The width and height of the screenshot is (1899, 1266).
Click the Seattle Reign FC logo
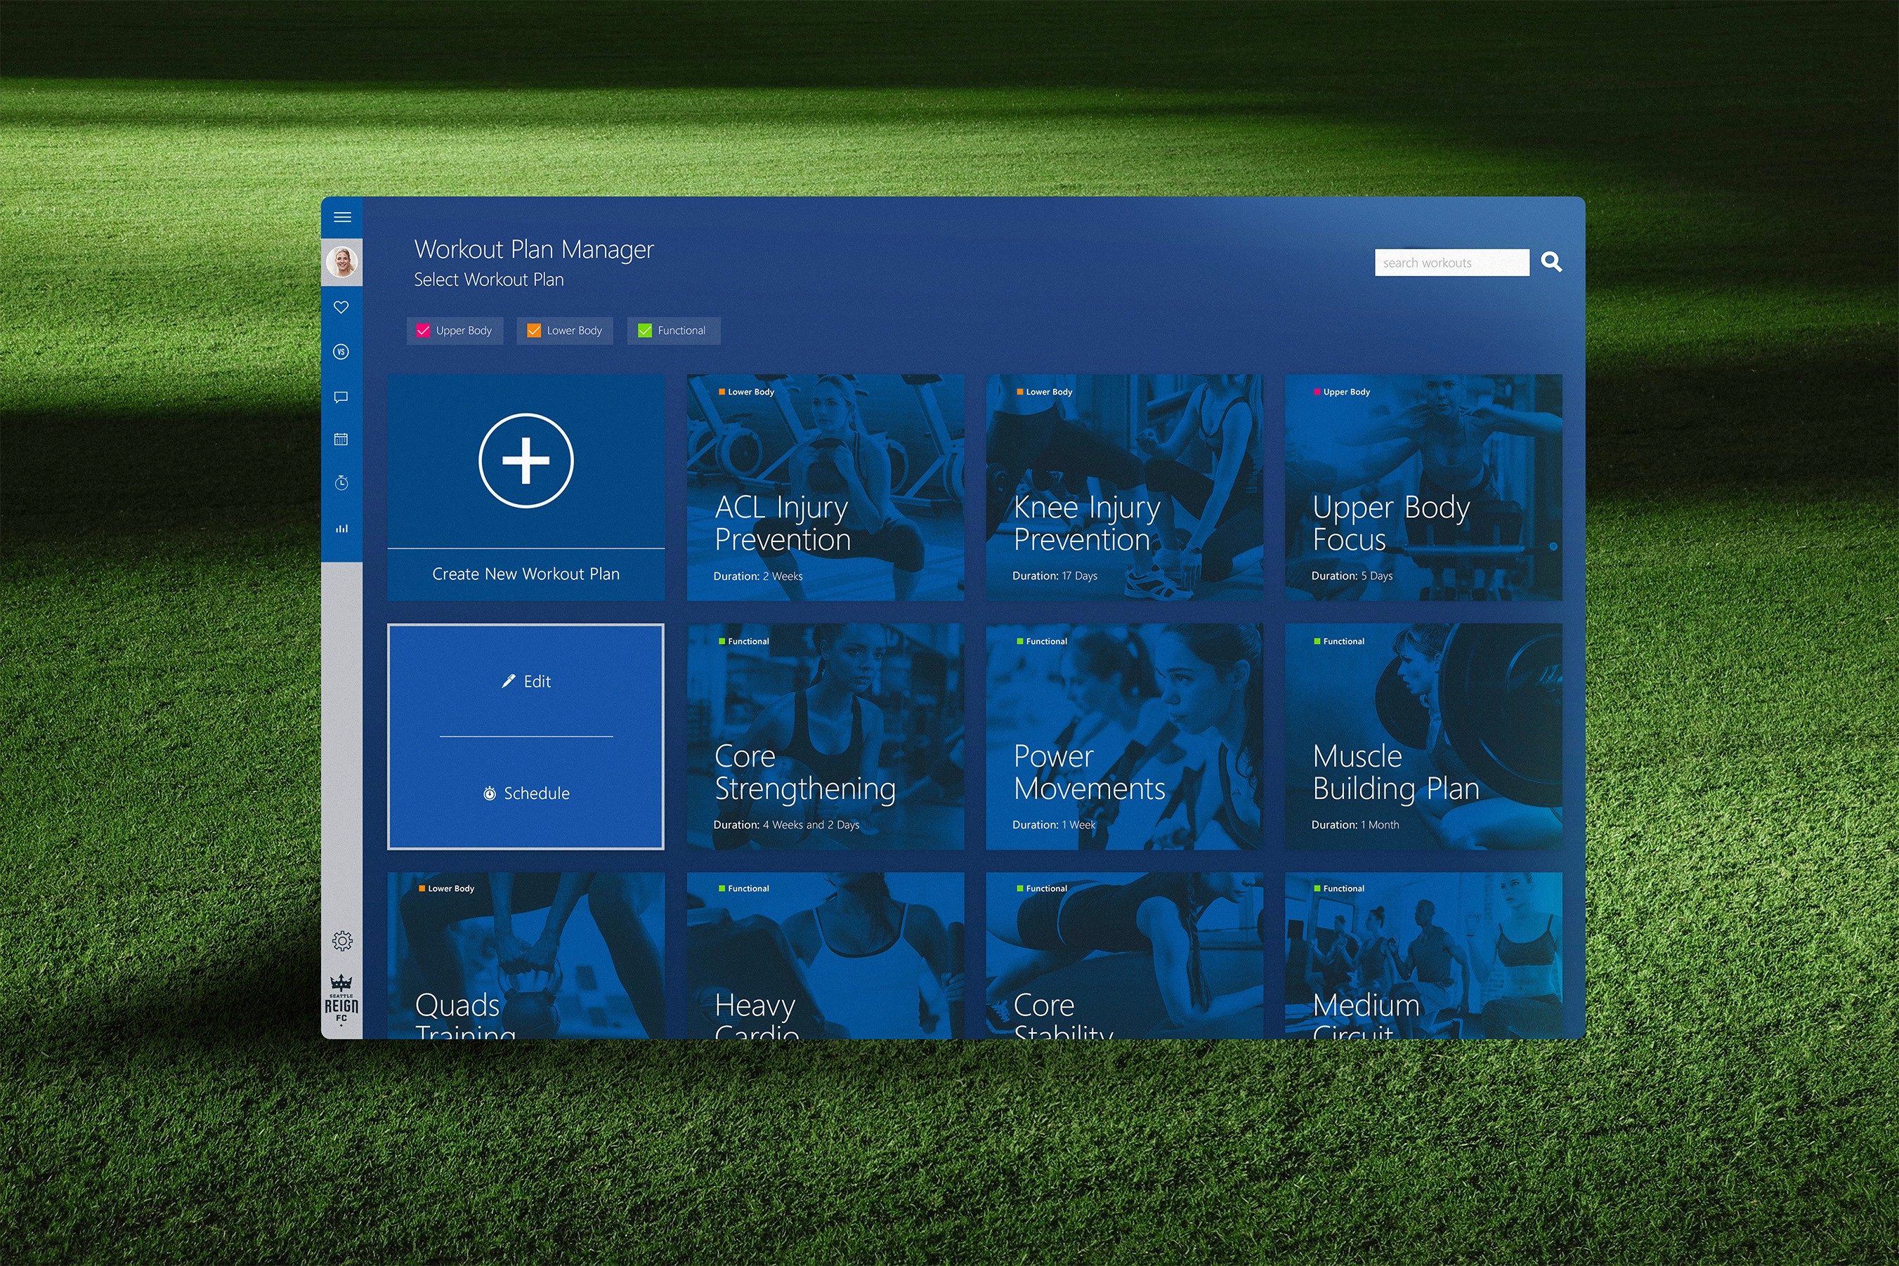[x=341, y=1001]
